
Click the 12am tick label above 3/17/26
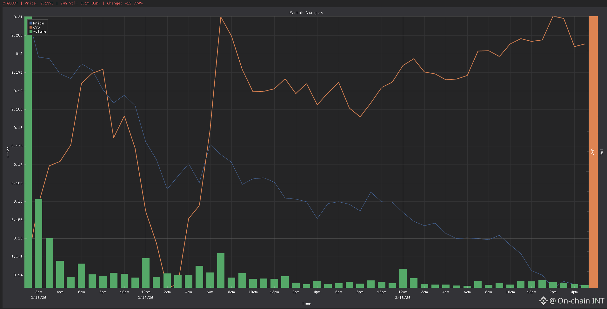click(146, 292)
